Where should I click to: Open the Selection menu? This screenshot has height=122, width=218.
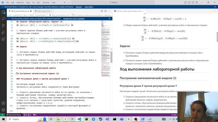click(x=20, y=2)
